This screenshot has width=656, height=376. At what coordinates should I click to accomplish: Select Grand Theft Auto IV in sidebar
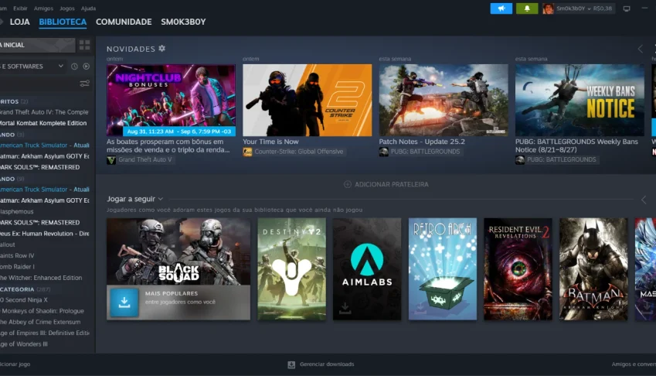pyautogui.click(x=44, y=112)
